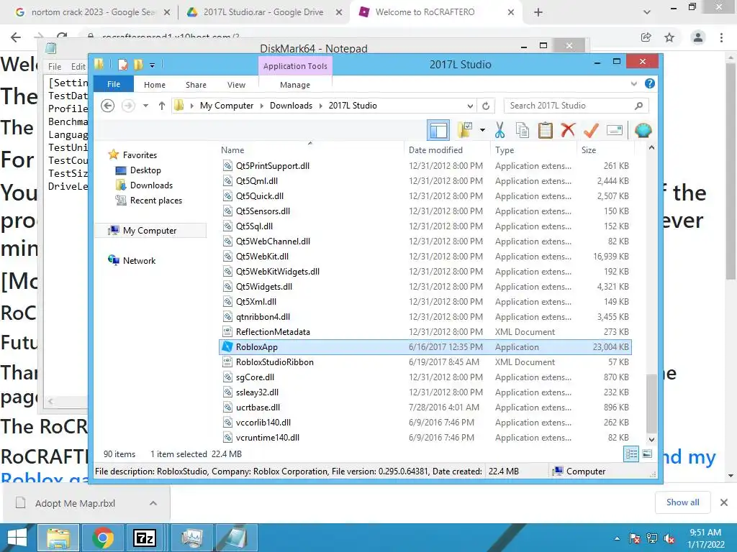The width and height of the screenshot is (737, 552).
Task: Open Desktop in the navigation pane
Action: [145, 170]
